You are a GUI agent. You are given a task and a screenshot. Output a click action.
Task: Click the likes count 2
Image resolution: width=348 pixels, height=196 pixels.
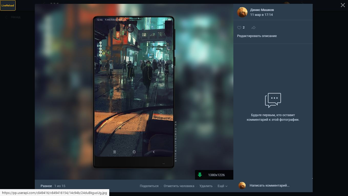(x=244, y=28)
